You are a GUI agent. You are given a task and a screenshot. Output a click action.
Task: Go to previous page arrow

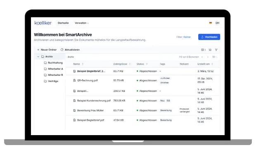tap(202, 57)
